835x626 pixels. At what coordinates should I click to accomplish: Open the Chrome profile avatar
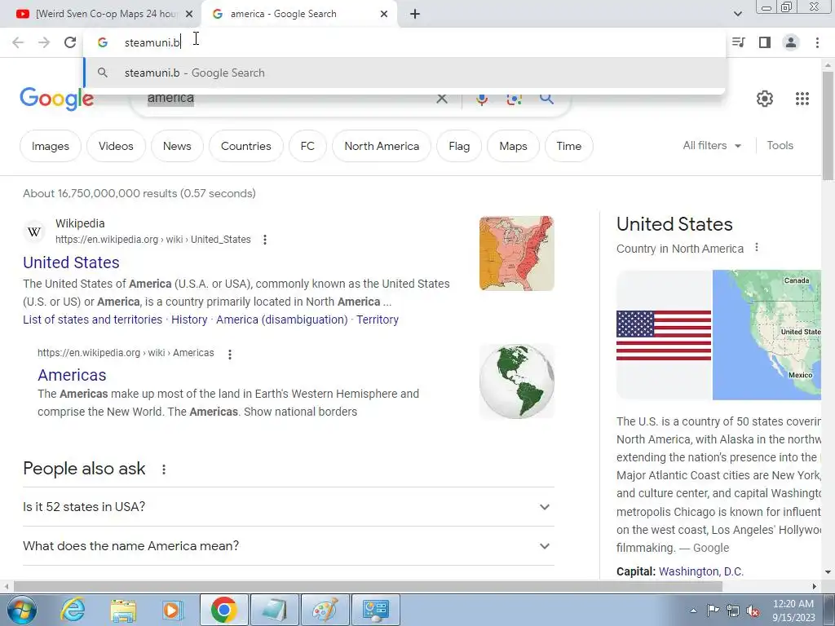(791, 42)
